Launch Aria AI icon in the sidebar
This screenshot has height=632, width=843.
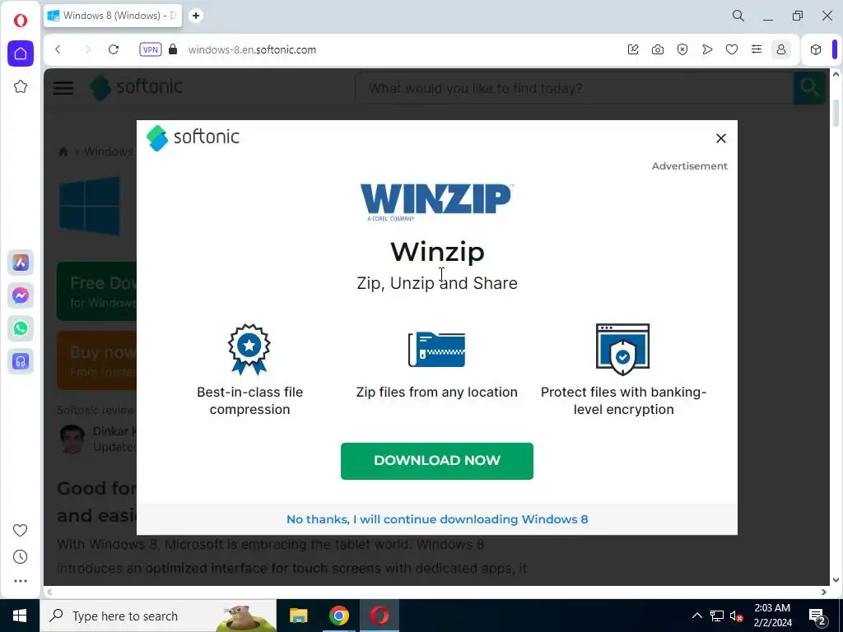pyautogui.click(x=21, y=263)
